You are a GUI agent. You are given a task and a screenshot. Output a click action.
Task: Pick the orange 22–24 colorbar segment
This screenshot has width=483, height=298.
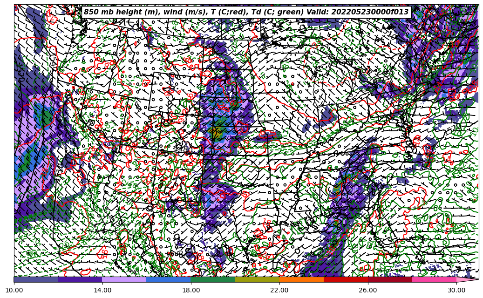(301, 280)
